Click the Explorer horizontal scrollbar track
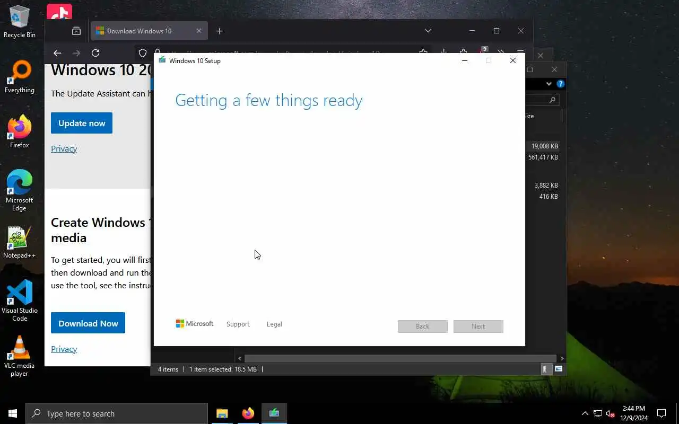Image resolution: width=679 pixels, height=424 pixels. 401,359
